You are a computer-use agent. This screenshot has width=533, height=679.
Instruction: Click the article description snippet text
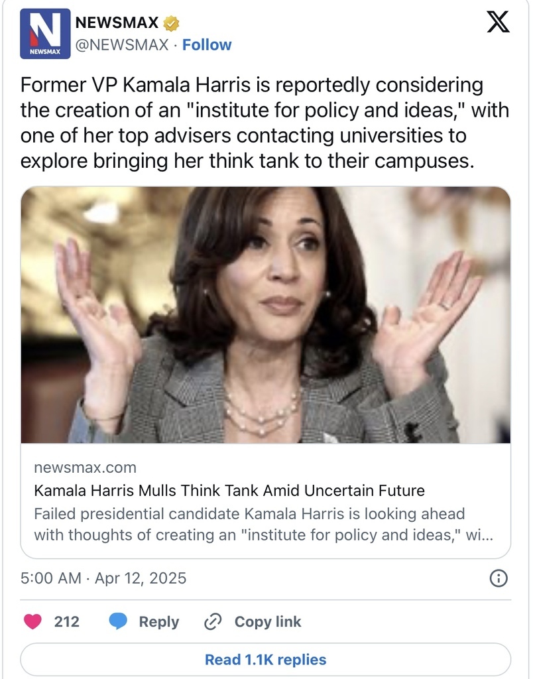(x=263, y=524)
